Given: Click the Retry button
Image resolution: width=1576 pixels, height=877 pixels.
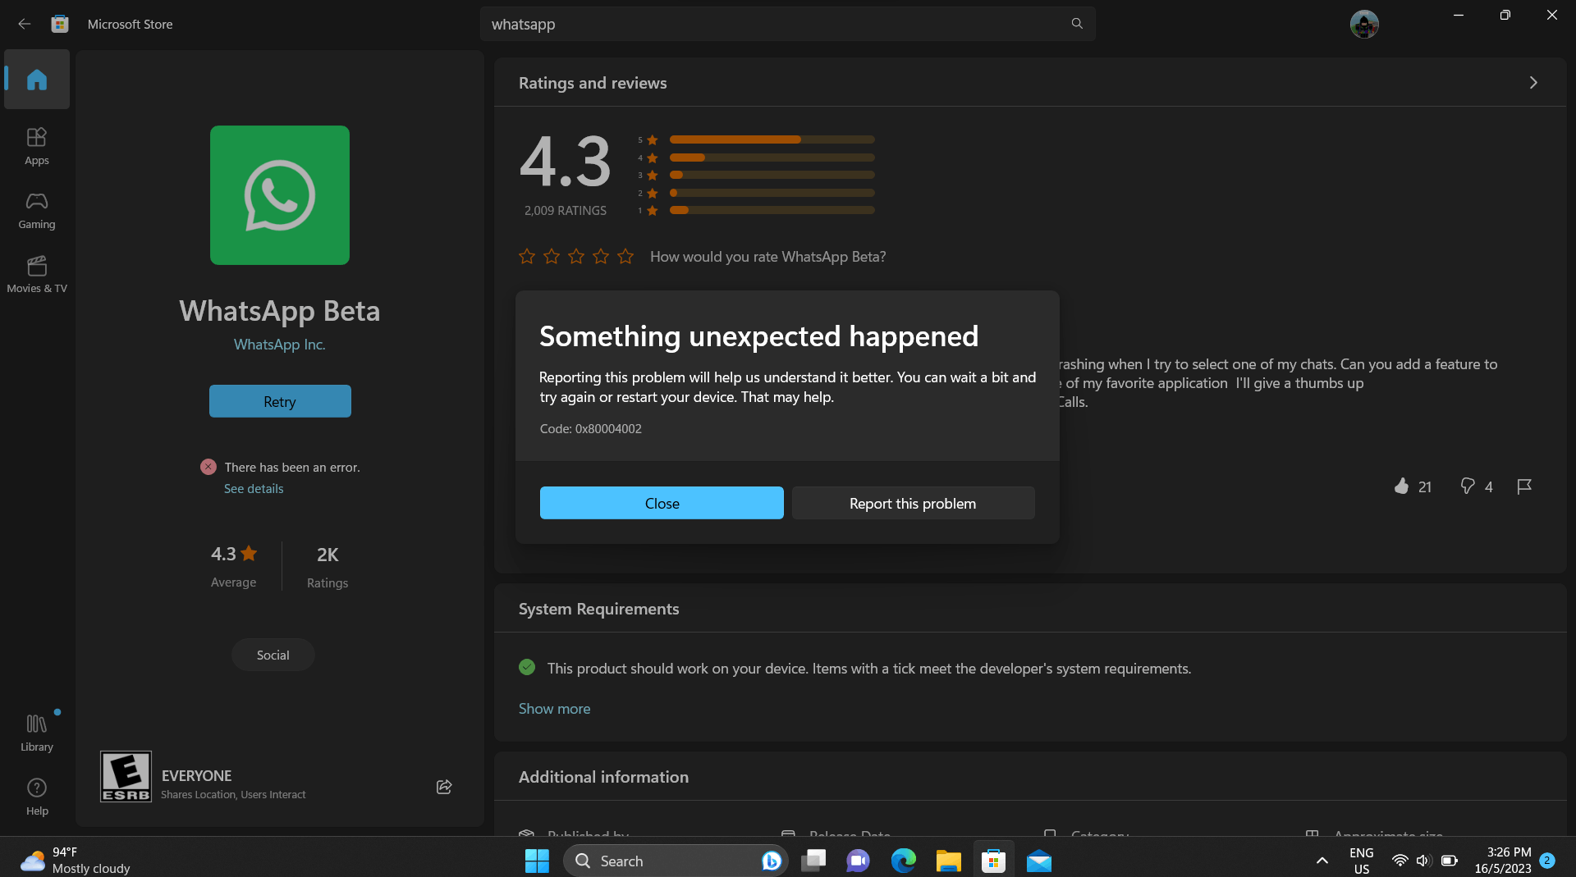Looking at the screenshot, I should click(x=280, y=401).
